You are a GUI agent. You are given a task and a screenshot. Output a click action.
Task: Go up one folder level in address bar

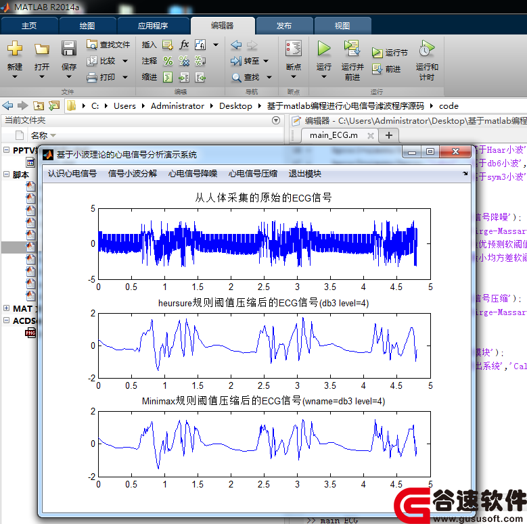pyautogui.click(x=39, y=105)
